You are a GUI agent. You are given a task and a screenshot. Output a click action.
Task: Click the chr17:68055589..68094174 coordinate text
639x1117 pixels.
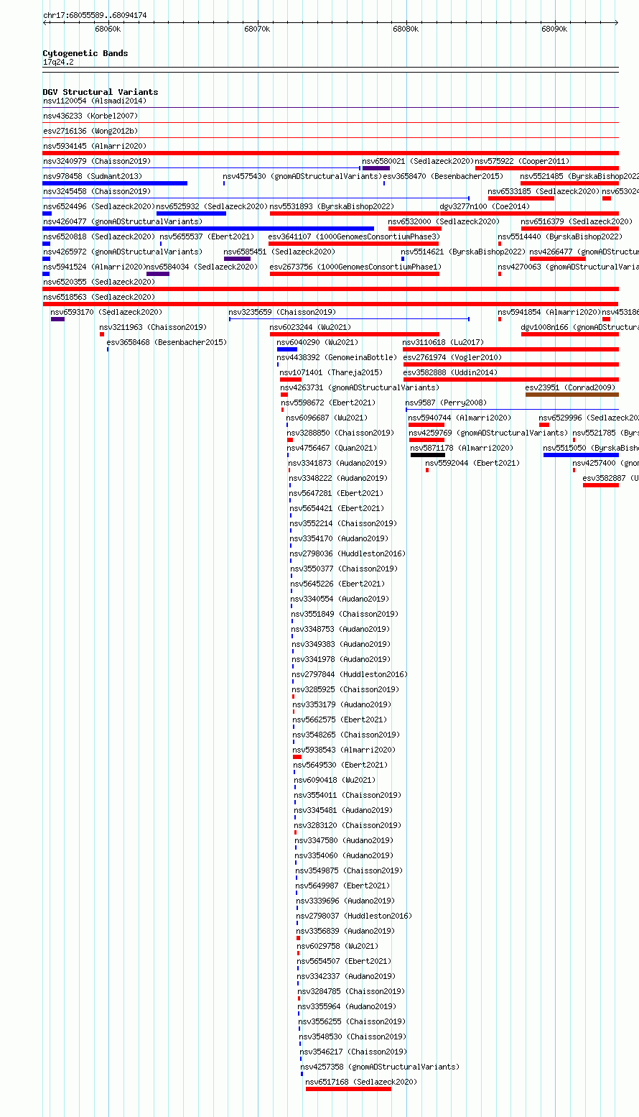pos(95,15)
